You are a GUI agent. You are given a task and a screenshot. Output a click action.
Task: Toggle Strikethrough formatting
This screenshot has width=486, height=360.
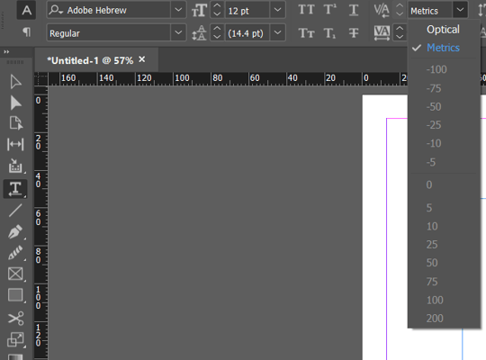pos(354,33)
